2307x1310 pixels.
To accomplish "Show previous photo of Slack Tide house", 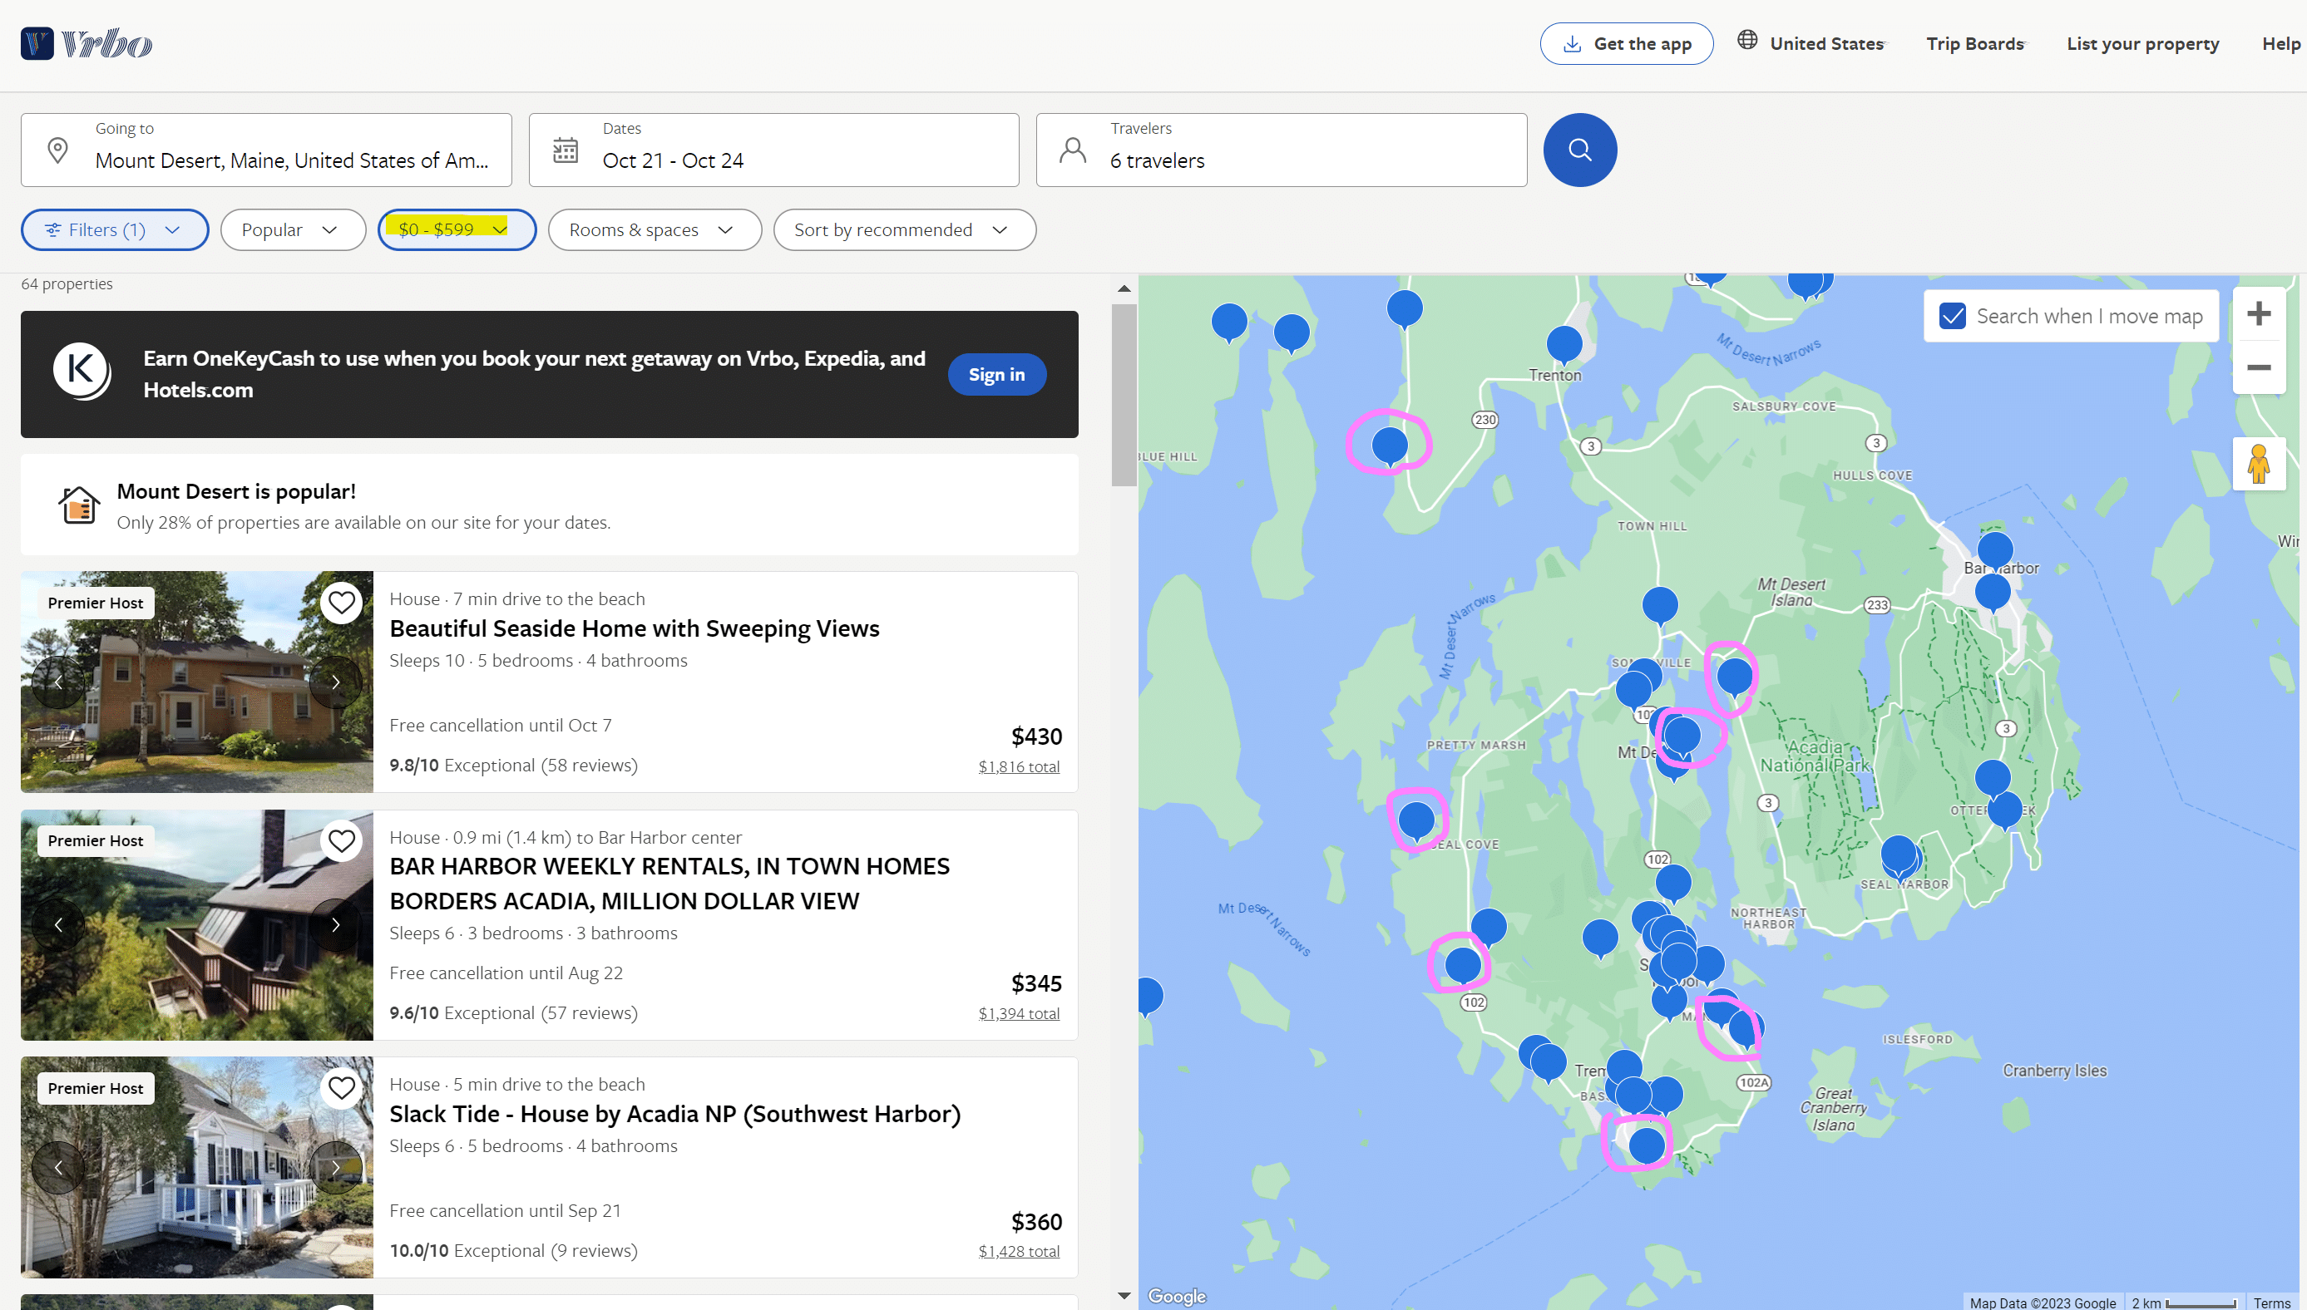I will point(58,1167).
